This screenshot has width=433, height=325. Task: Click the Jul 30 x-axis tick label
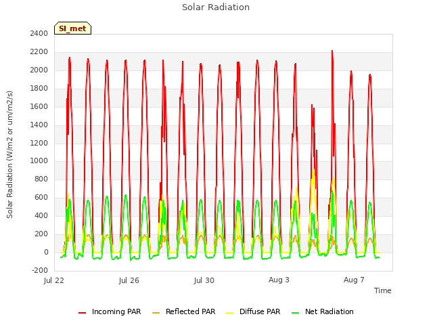[x=204, y=280]
